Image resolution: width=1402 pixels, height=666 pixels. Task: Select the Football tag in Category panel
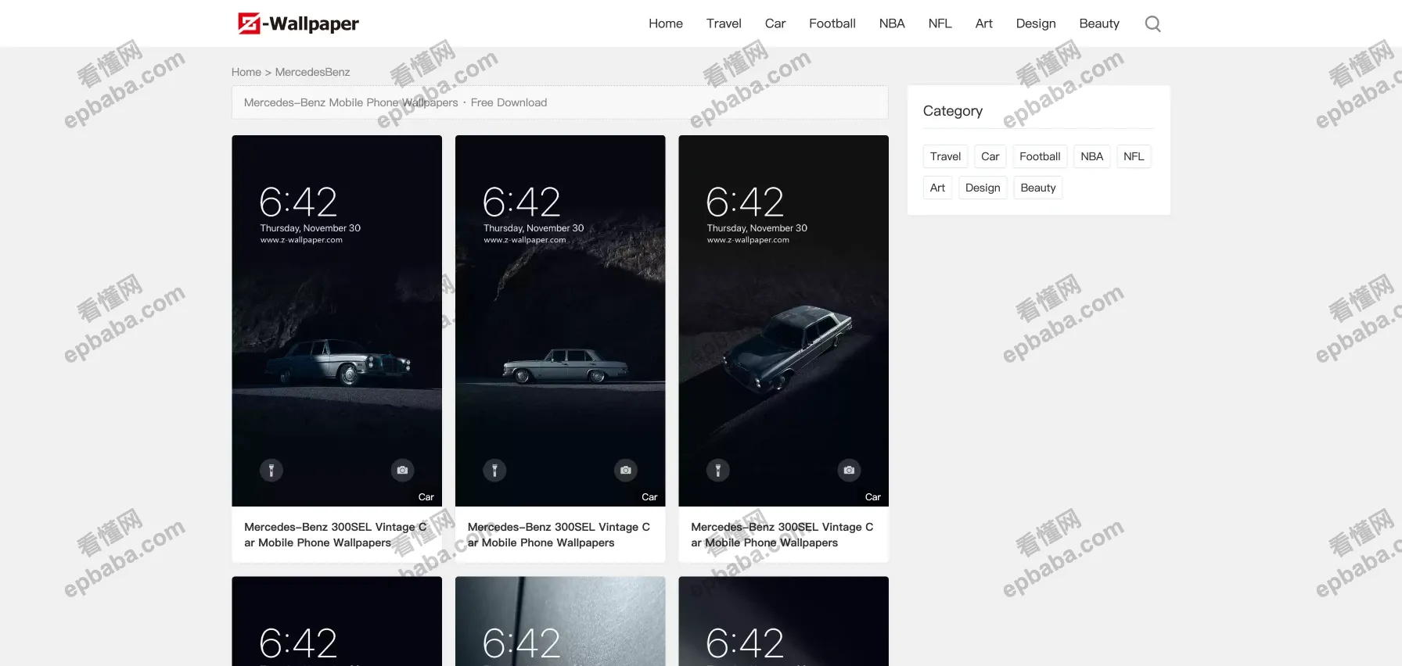(x=1040, y=156)
